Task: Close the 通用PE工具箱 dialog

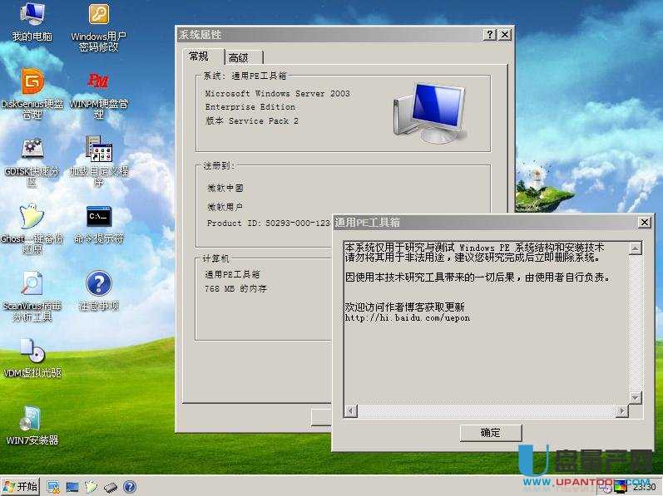Action: pos(644,222)
